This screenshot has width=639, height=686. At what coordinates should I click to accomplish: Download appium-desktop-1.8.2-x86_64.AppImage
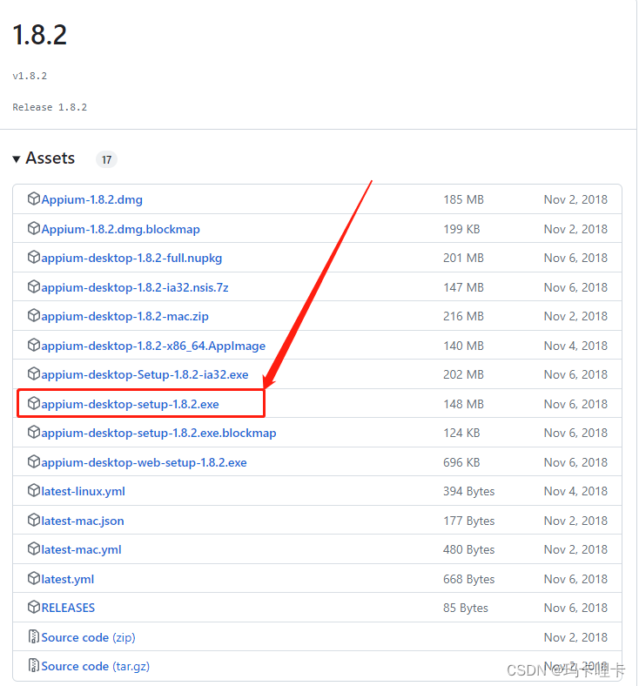153,346
